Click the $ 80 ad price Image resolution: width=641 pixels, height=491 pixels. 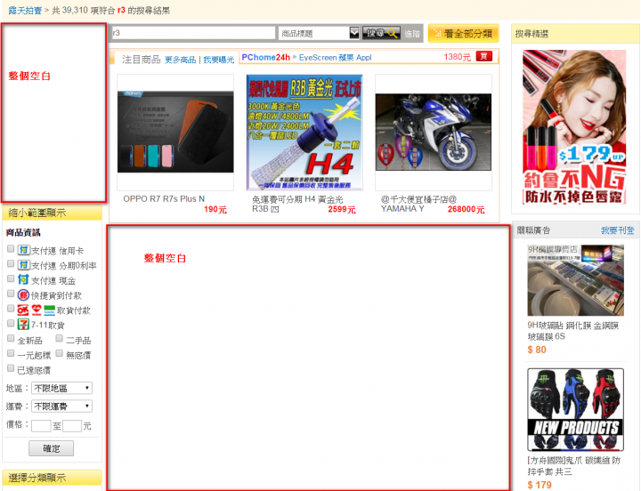pos(537,350)
